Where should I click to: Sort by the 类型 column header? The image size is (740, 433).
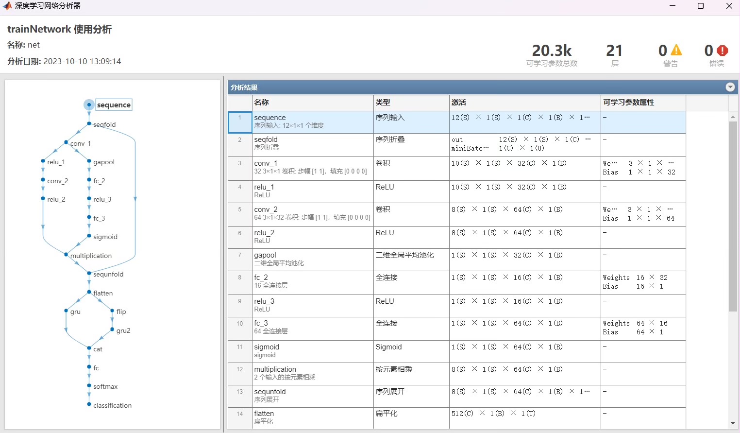pyautogui.click(x=411, y=103)
